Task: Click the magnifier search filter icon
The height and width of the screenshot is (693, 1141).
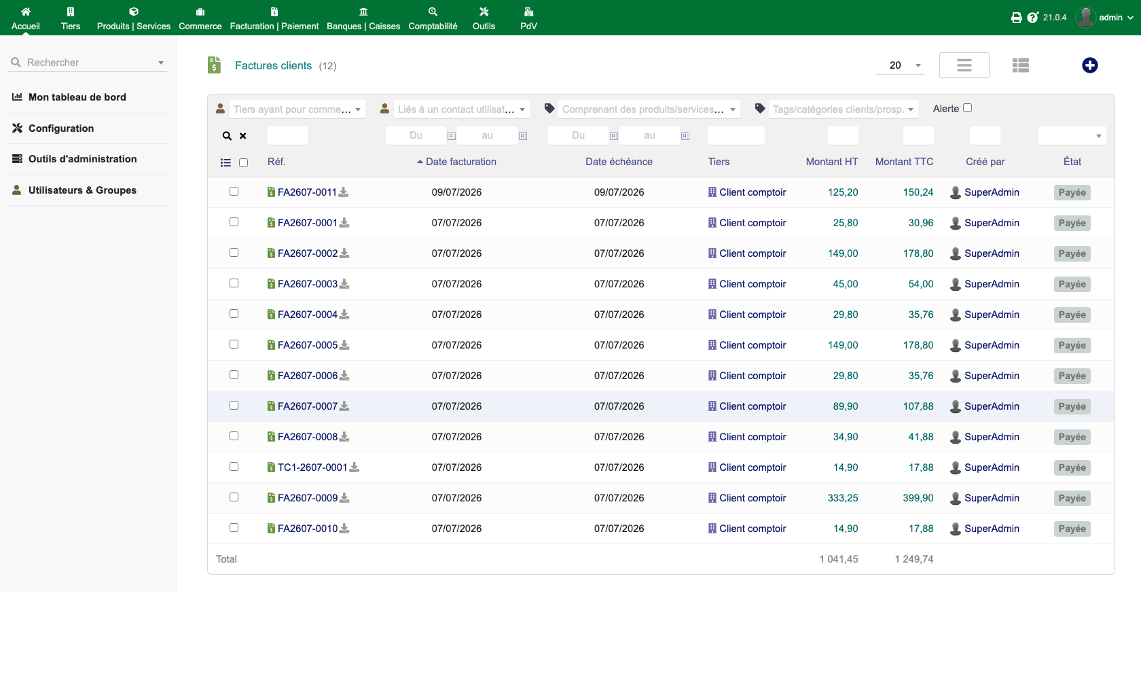Action: tap(227, 136)
